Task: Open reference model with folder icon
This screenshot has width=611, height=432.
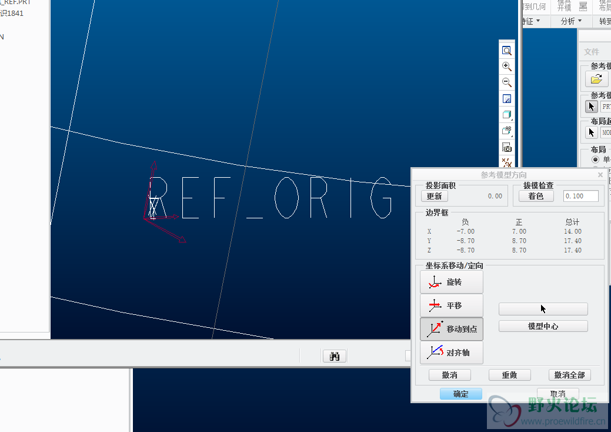Action: (x=596, y=79)
